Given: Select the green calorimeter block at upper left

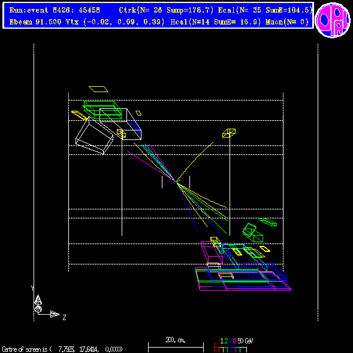Looking at the screenshot, I should [102, 110].
